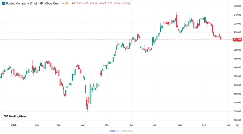243x134 pixels.
Task: Click the high value H215.90
Action: [87, 3]
